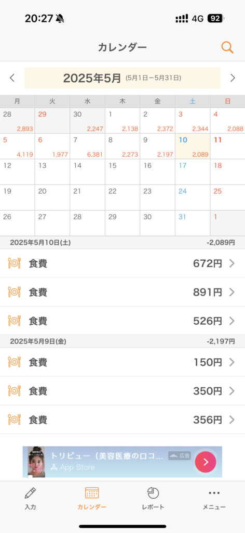Tap the red arrow button on ad banner
The width and height of the screenshot is (245, 533).
click(x=206, y=462)
